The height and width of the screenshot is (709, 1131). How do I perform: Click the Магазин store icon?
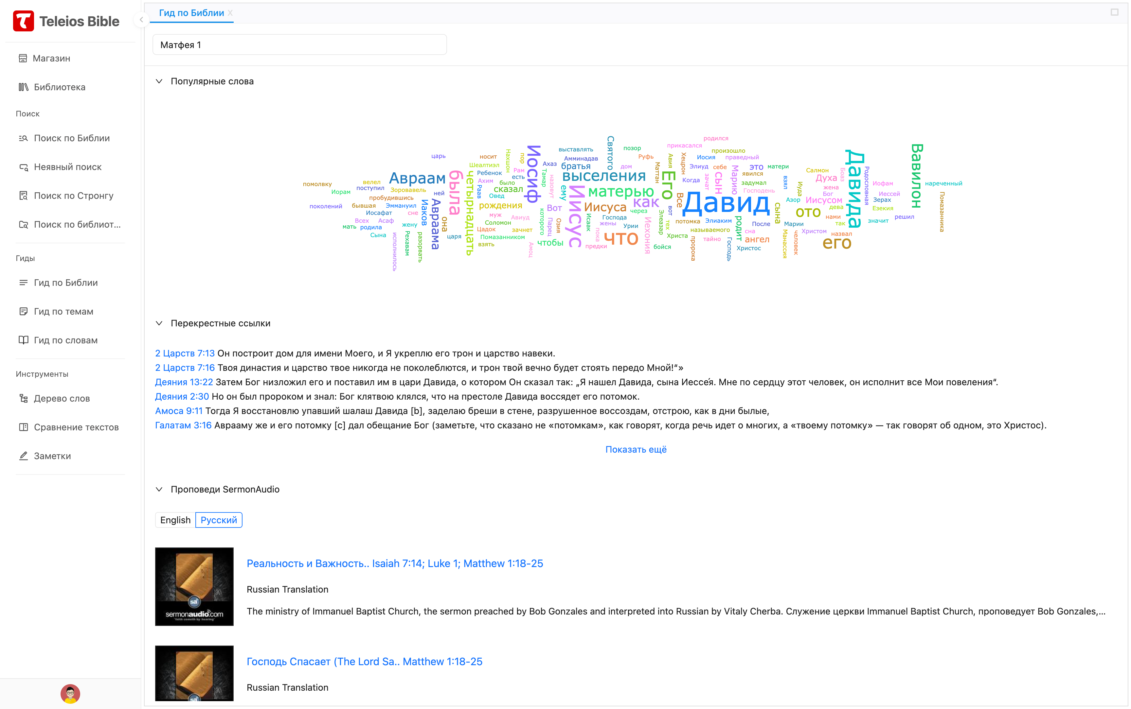[23, 58]
